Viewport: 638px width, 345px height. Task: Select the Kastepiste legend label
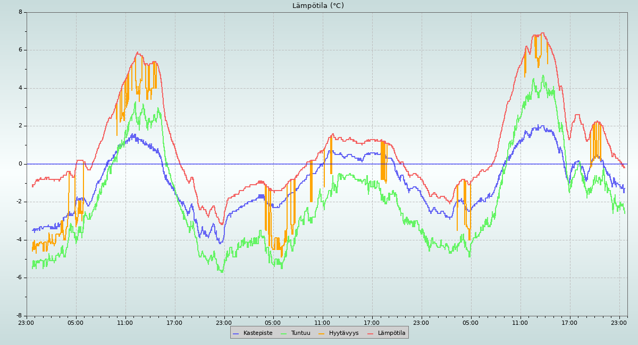click(x=258, y=333)
